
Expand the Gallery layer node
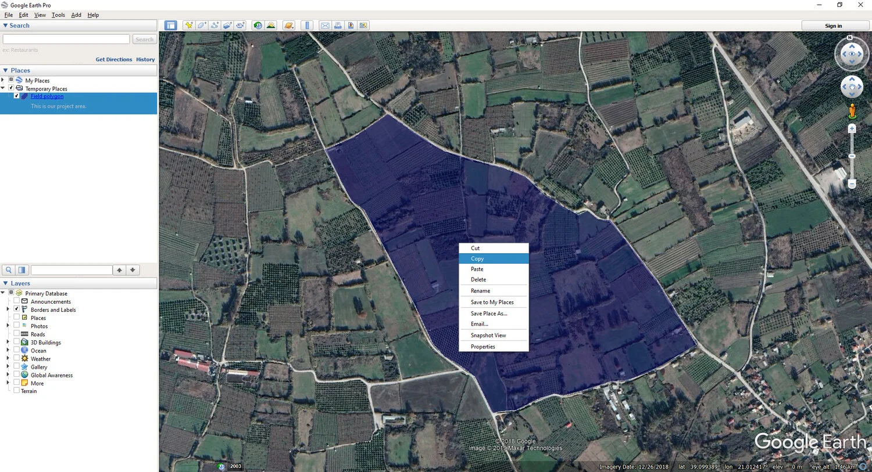(x=8, y=366)
